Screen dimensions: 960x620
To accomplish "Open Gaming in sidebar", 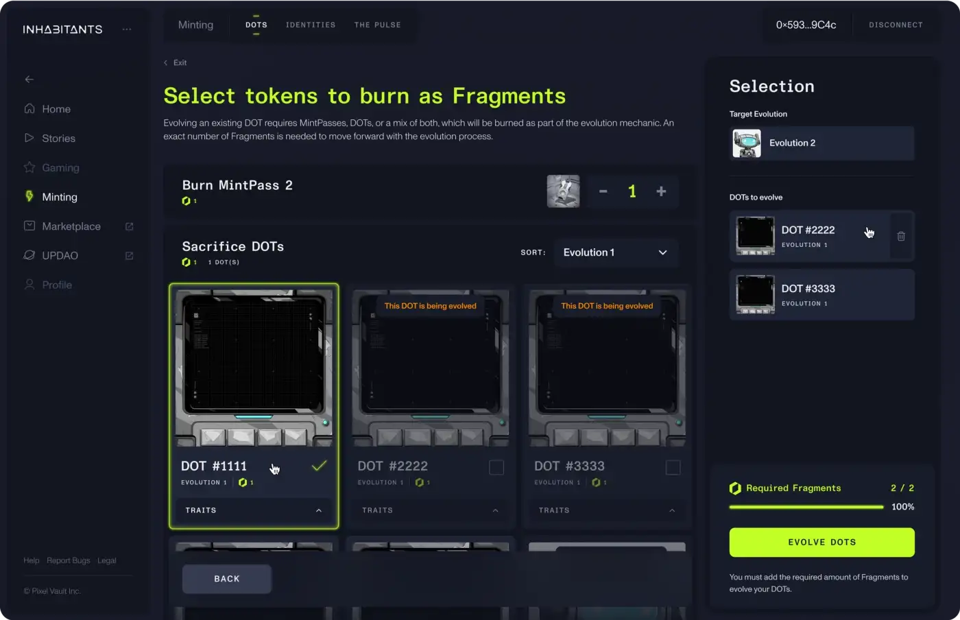I will [60, 168].
